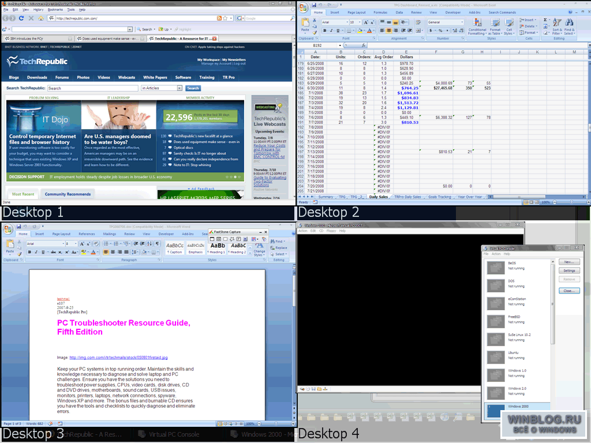This screenshot has height=443, width=591.
Task: Toggle Bold in Word ribbon
Action: 29,252
